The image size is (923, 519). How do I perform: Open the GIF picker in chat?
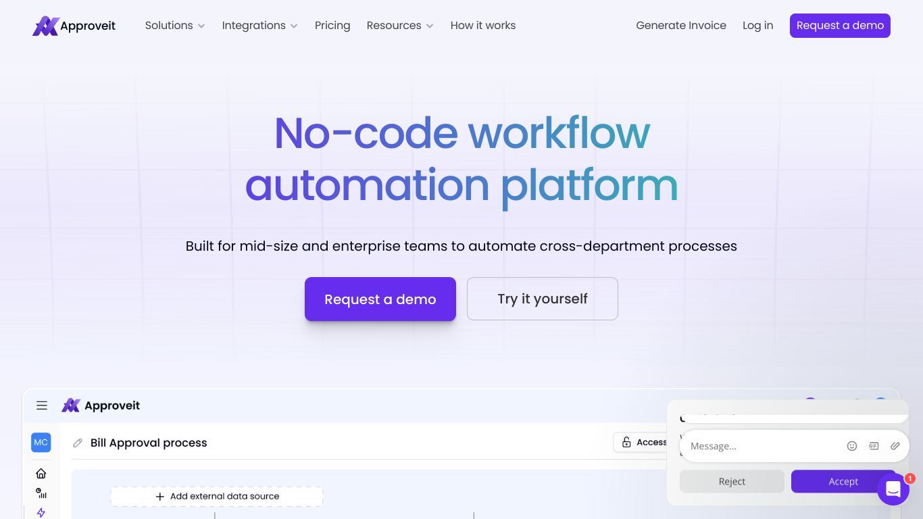[x=874, y=446]
